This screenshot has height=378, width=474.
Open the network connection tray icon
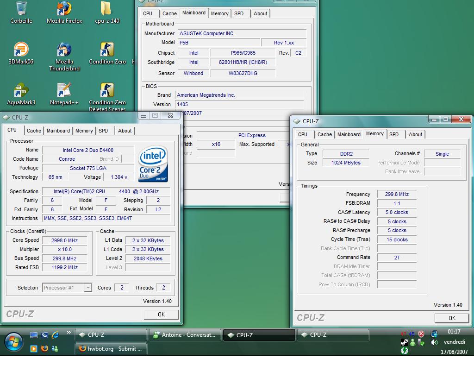[434, 334]
